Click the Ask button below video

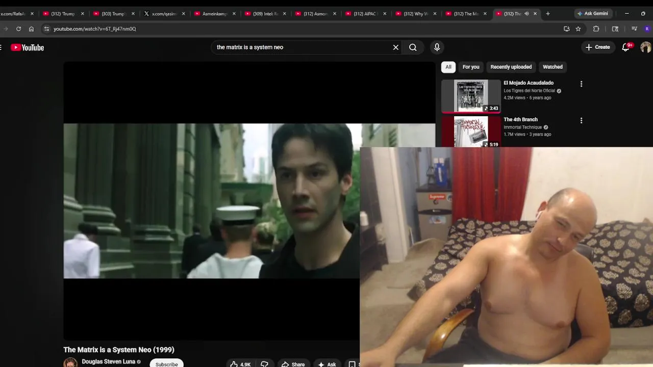326,364
